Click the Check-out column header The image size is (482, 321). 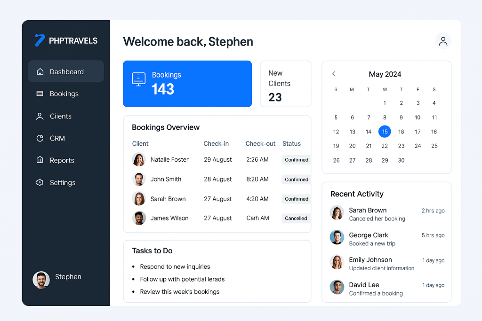click(260, 144)
